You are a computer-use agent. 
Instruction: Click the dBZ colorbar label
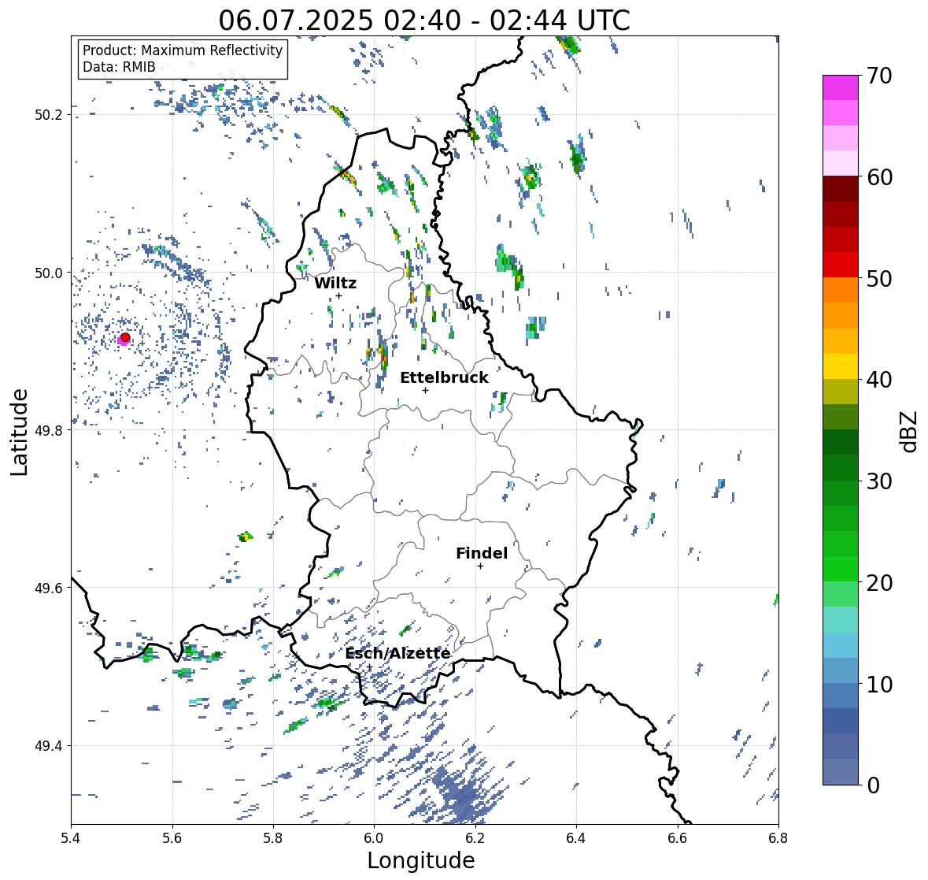[910, 432]
